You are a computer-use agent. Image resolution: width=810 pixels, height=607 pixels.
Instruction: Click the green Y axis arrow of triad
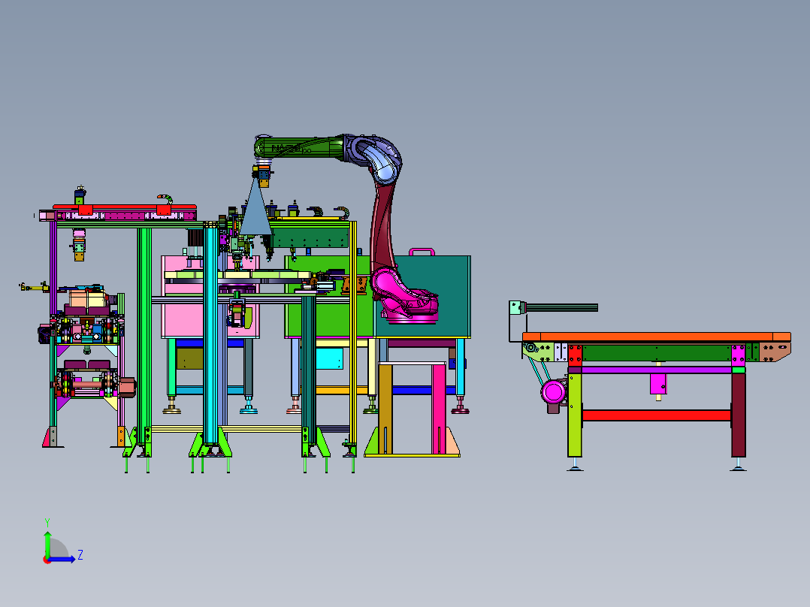pyautogui.click(x=47, y=543)
